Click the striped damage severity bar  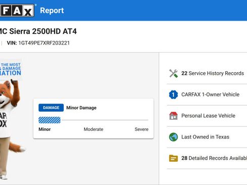tap(50, 120)
